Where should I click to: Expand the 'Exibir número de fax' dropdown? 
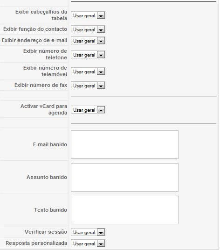88,86
